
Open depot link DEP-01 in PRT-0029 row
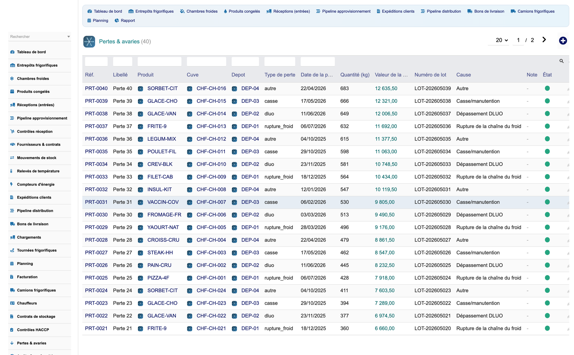[250, 227]
